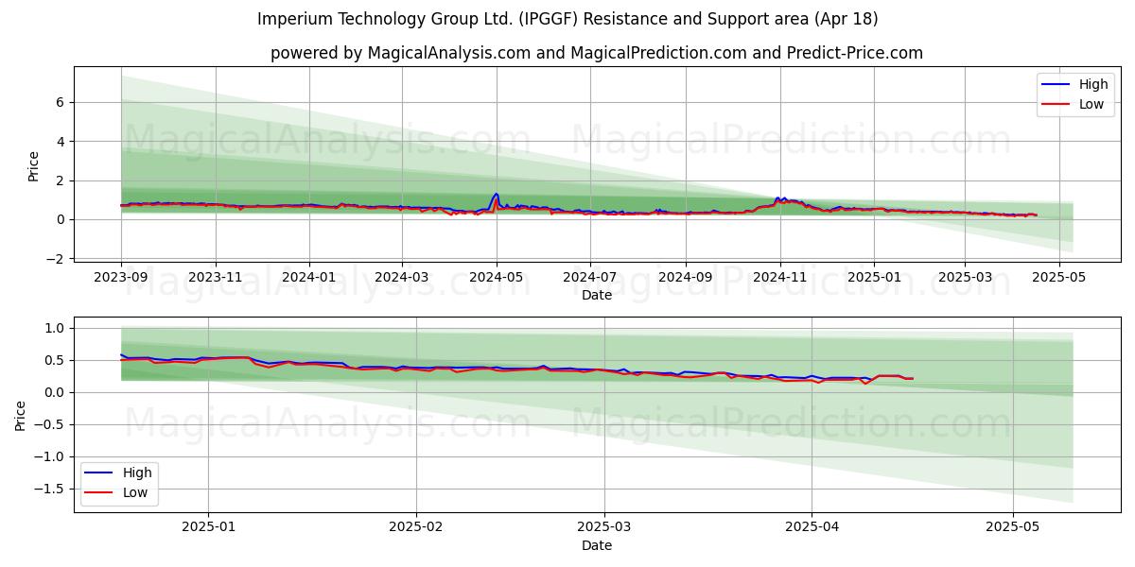Click the May 2024 price spike on the top chart

click(x=497, y=195)
